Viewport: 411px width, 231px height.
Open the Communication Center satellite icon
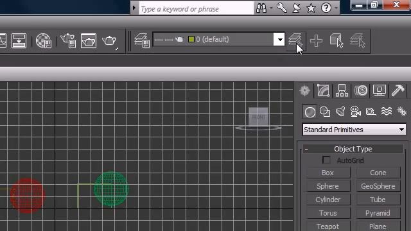tap(297, 8)
